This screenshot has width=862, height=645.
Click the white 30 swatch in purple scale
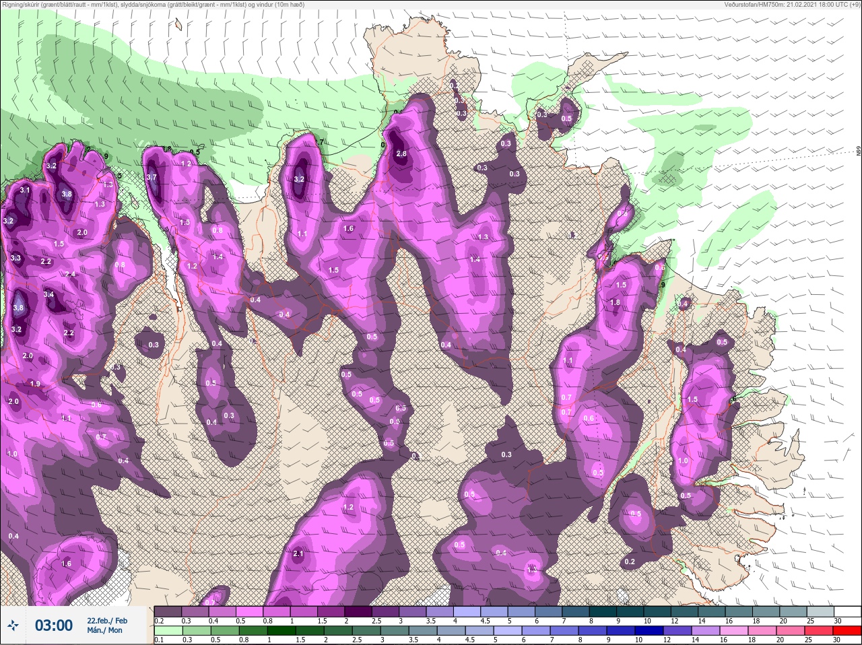[847, 611]
